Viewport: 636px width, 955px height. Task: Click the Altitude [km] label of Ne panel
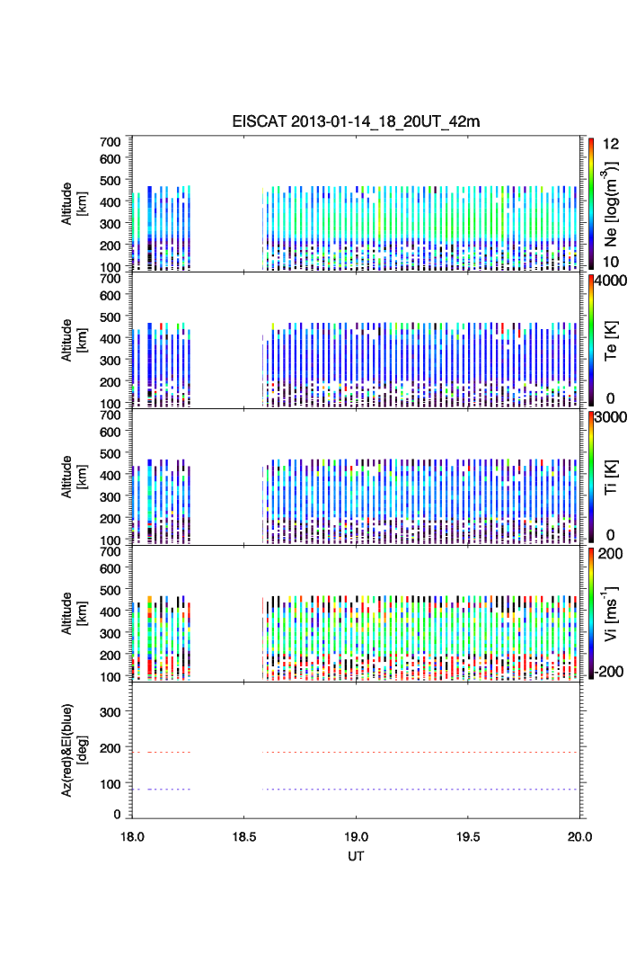pyautogui.click(x=74, y=203)
